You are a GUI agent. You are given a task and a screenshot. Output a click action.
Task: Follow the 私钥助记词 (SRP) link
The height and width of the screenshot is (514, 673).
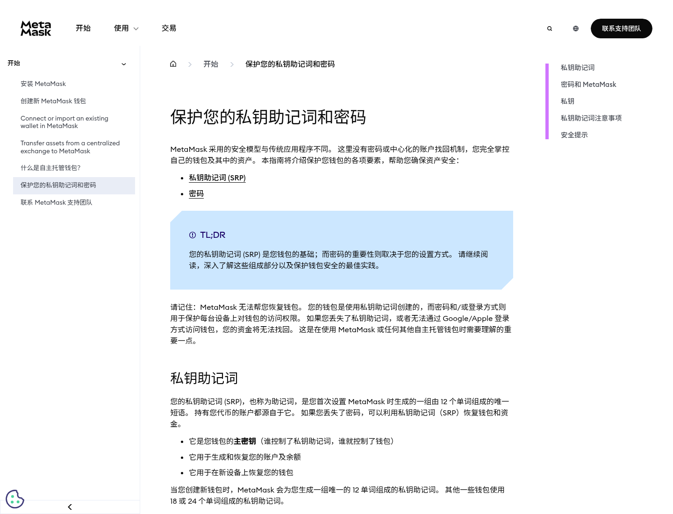point(217,178)
